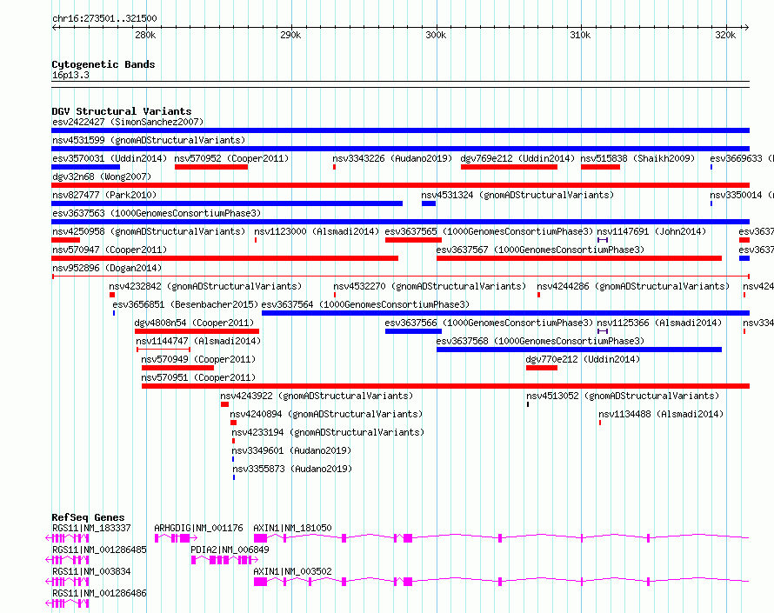Open variant dgv770e212 (Uddin2014) label

pyautogui.click(x=583, y=359)
